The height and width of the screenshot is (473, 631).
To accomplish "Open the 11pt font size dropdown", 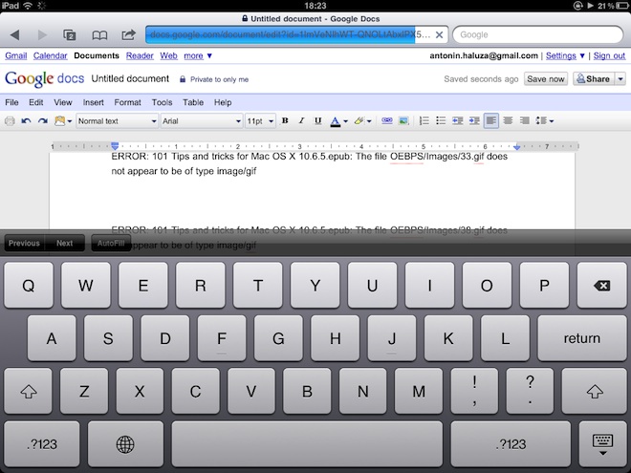I will tap(260, 121).
